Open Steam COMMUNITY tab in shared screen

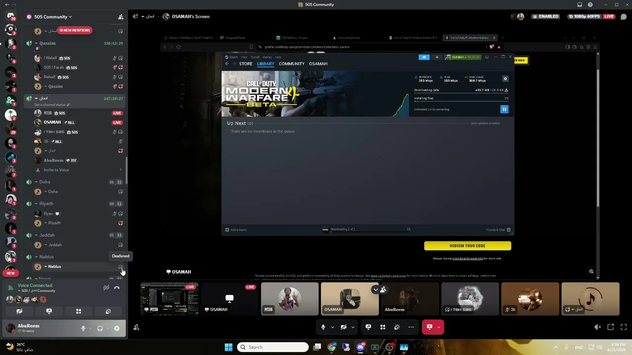[291, 64]
